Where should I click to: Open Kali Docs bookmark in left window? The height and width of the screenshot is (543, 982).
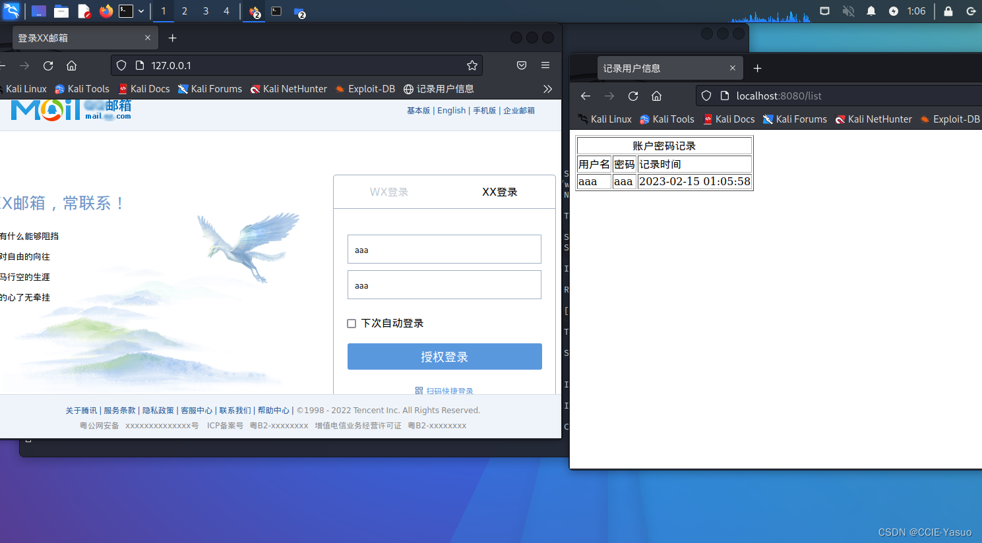pyautogui.click(x=144, y=89)
